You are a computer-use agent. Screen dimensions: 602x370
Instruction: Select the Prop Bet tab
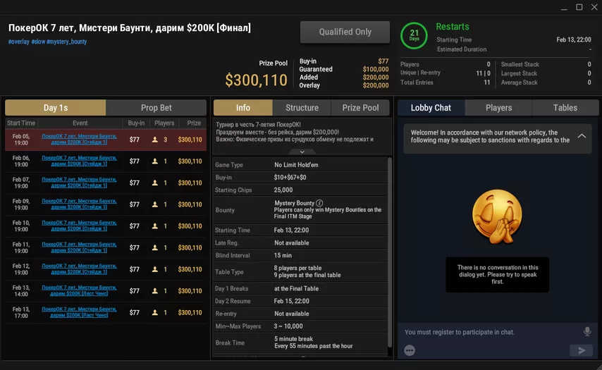pyautogui.click(x=156, y=108)
